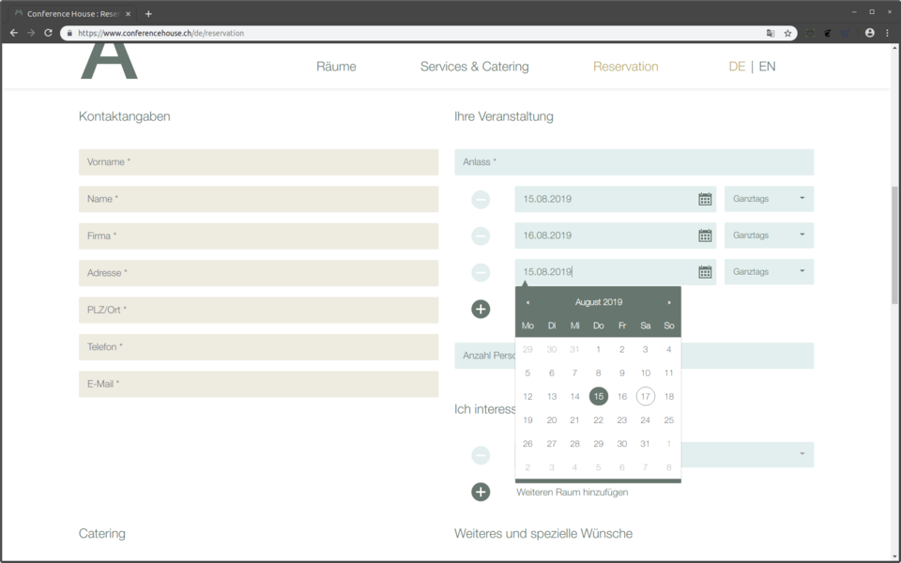Click the E-Mail field

259,384
